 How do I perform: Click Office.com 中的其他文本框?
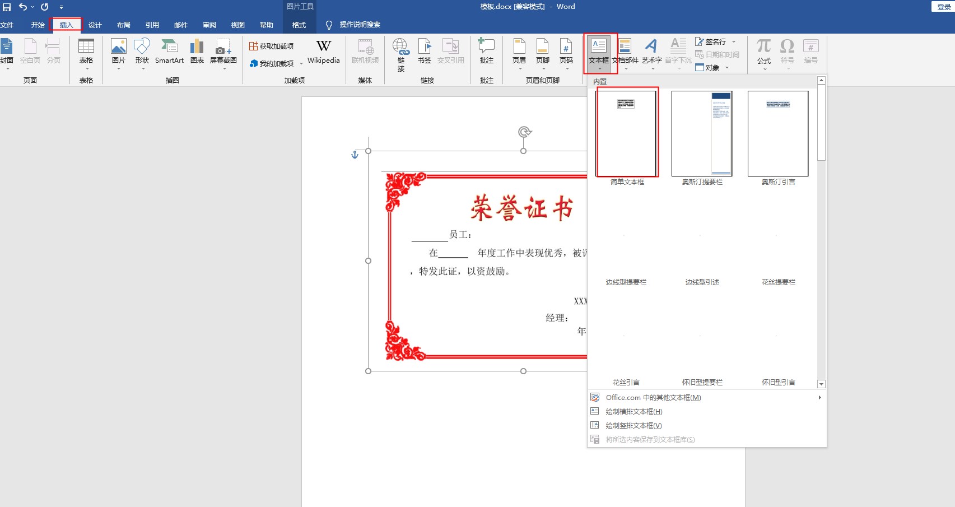[x=653, y=397]
